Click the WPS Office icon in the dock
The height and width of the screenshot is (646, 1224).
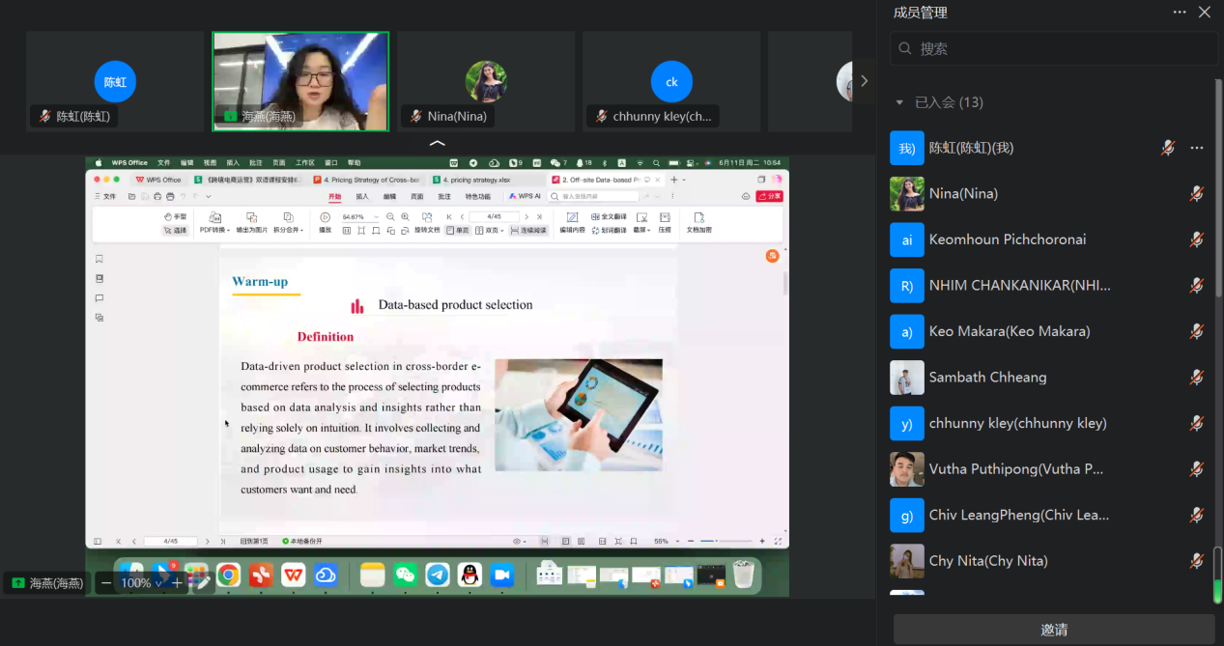[293, 576]
